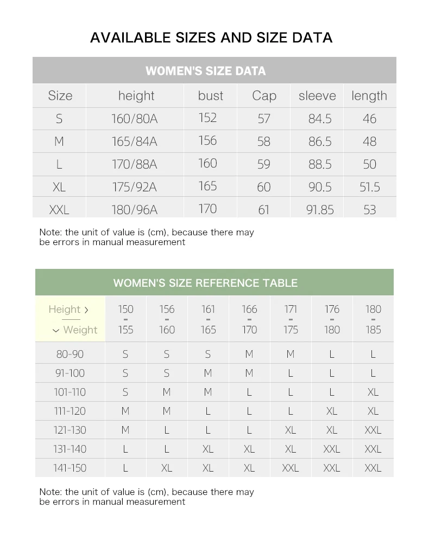
Task: Click the 166-170 height column header
Action: pyautogui.click(x=249, y=319)
